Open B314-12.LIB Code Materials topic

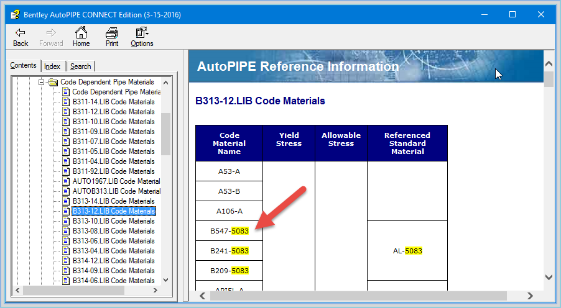click(x=113, y=261)
